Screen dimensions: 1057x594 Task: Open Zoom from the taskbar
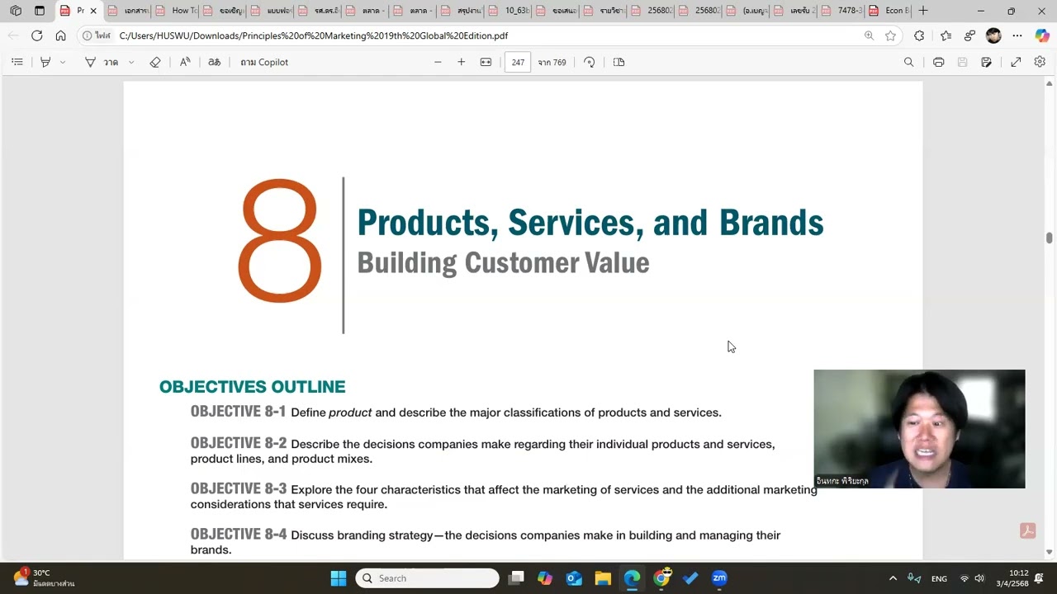[719, 578]
